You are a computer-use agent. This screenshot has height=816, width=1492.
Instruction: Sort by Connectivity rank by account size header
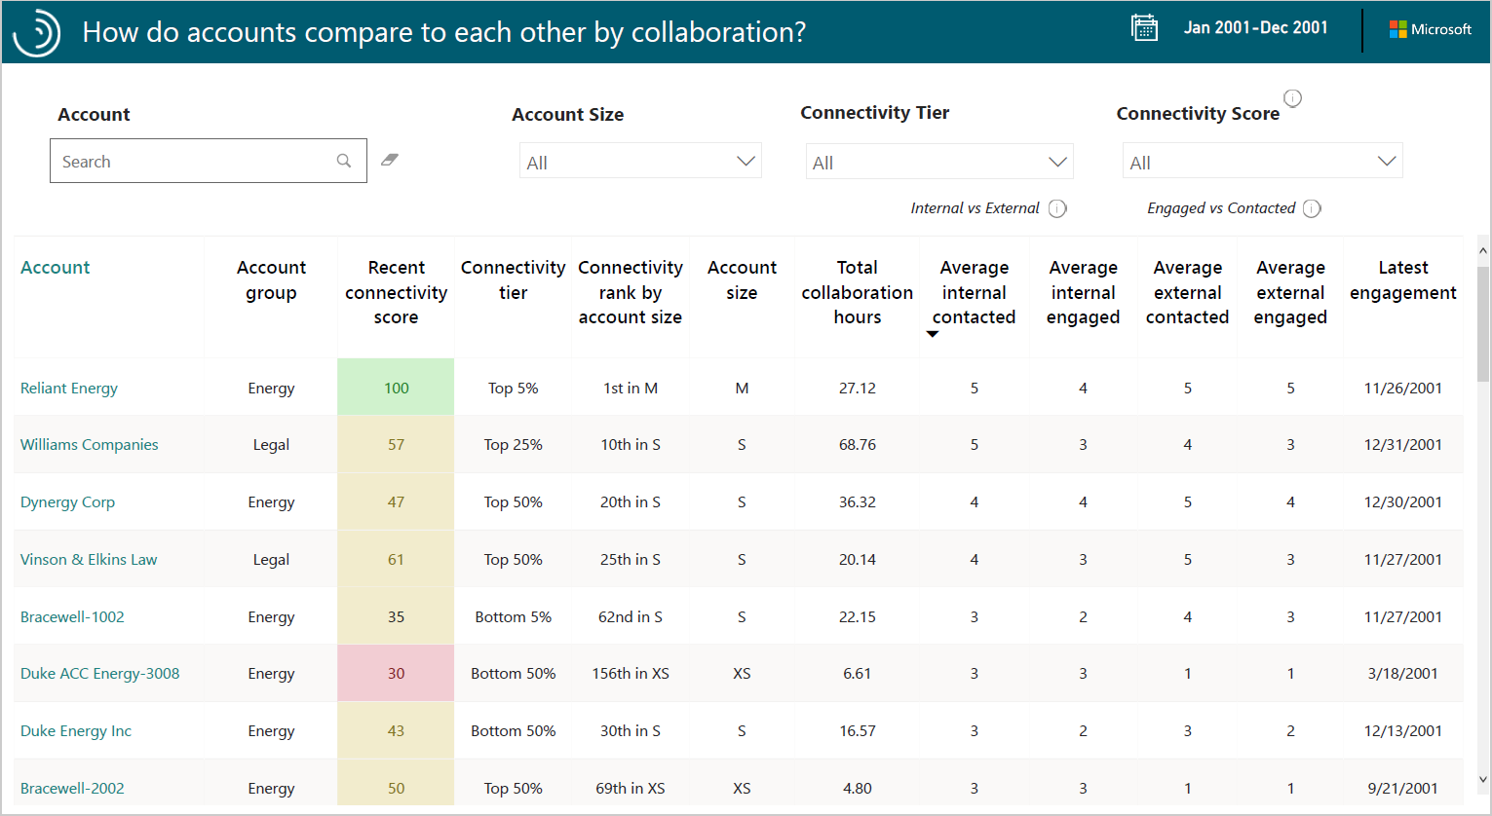(631, 292)
